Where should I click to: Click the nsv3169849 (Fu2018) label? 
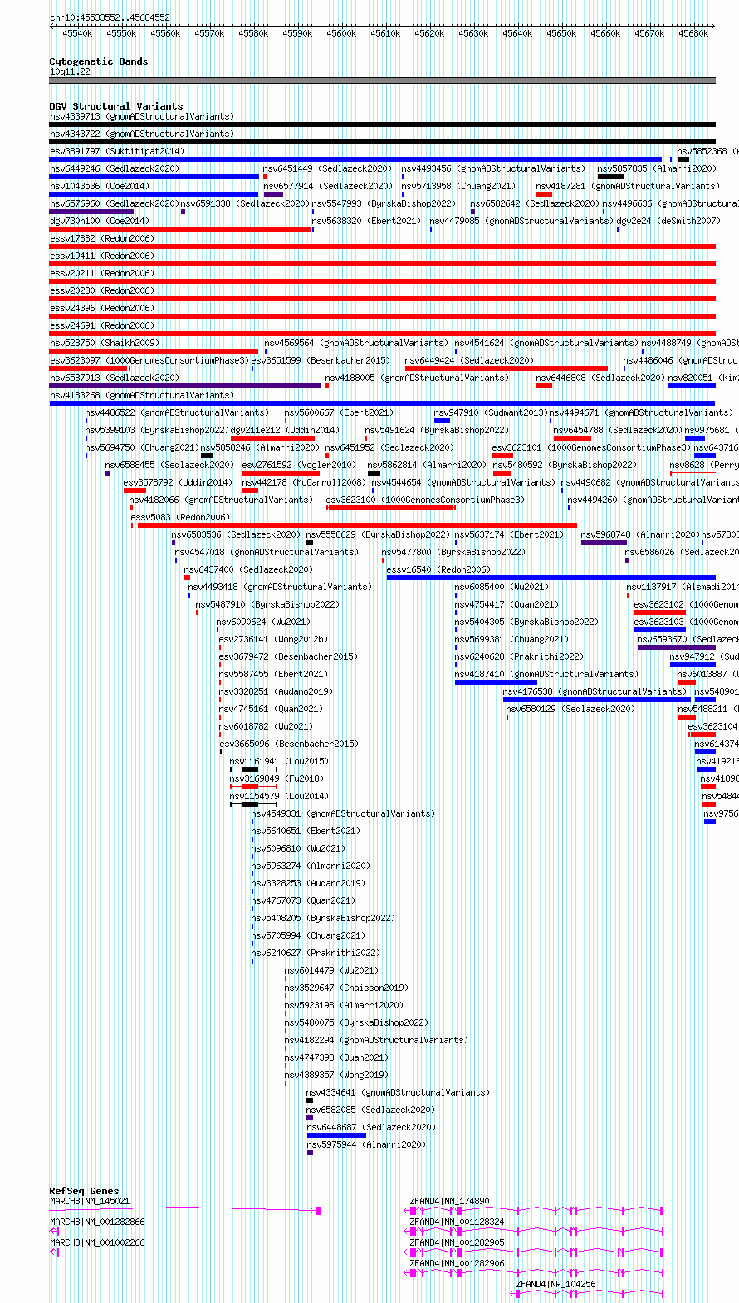pos(277,778)
